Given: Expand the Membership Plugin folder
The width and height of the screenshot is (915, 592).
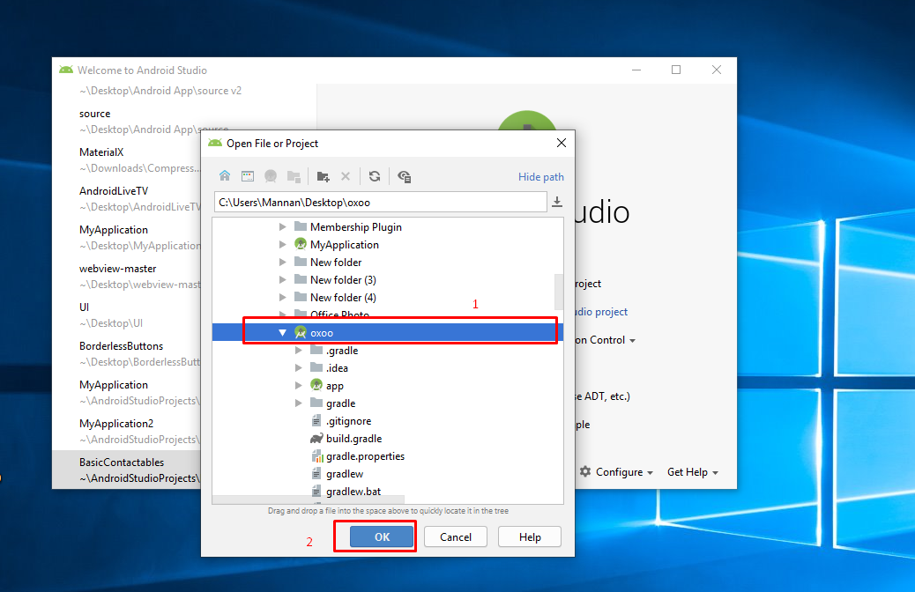Looking at the screenshot, I should pos(282,227).
